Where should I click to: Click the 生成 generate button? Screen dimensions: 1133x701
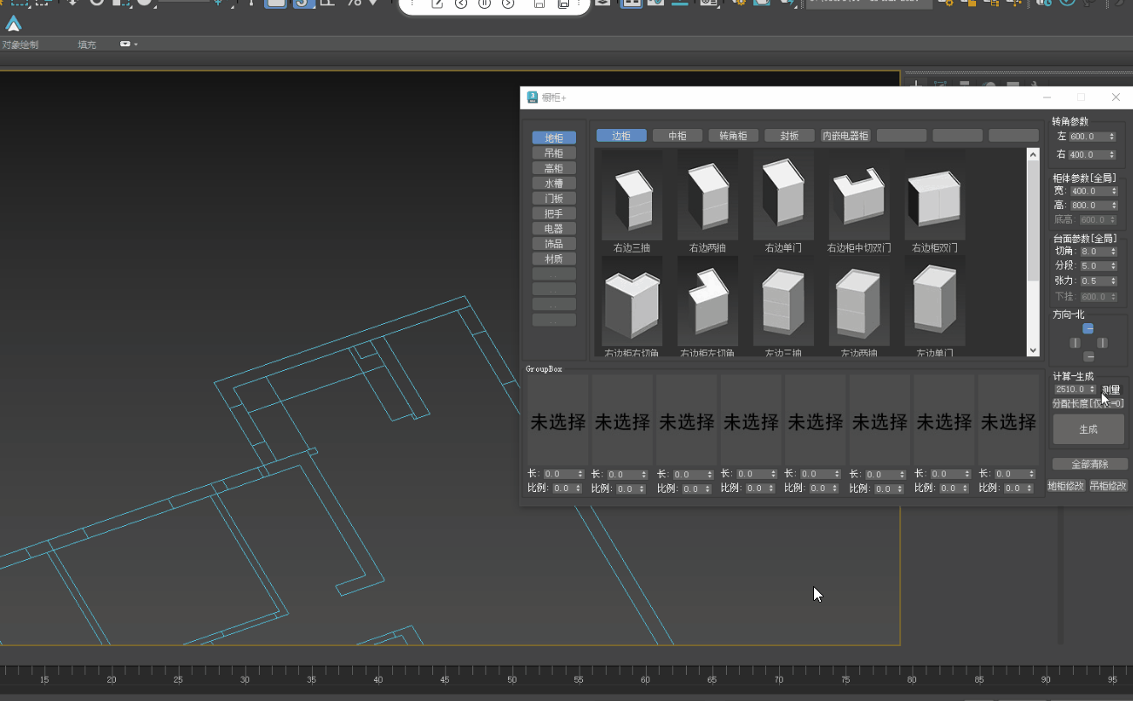(x=1089, y=429)
